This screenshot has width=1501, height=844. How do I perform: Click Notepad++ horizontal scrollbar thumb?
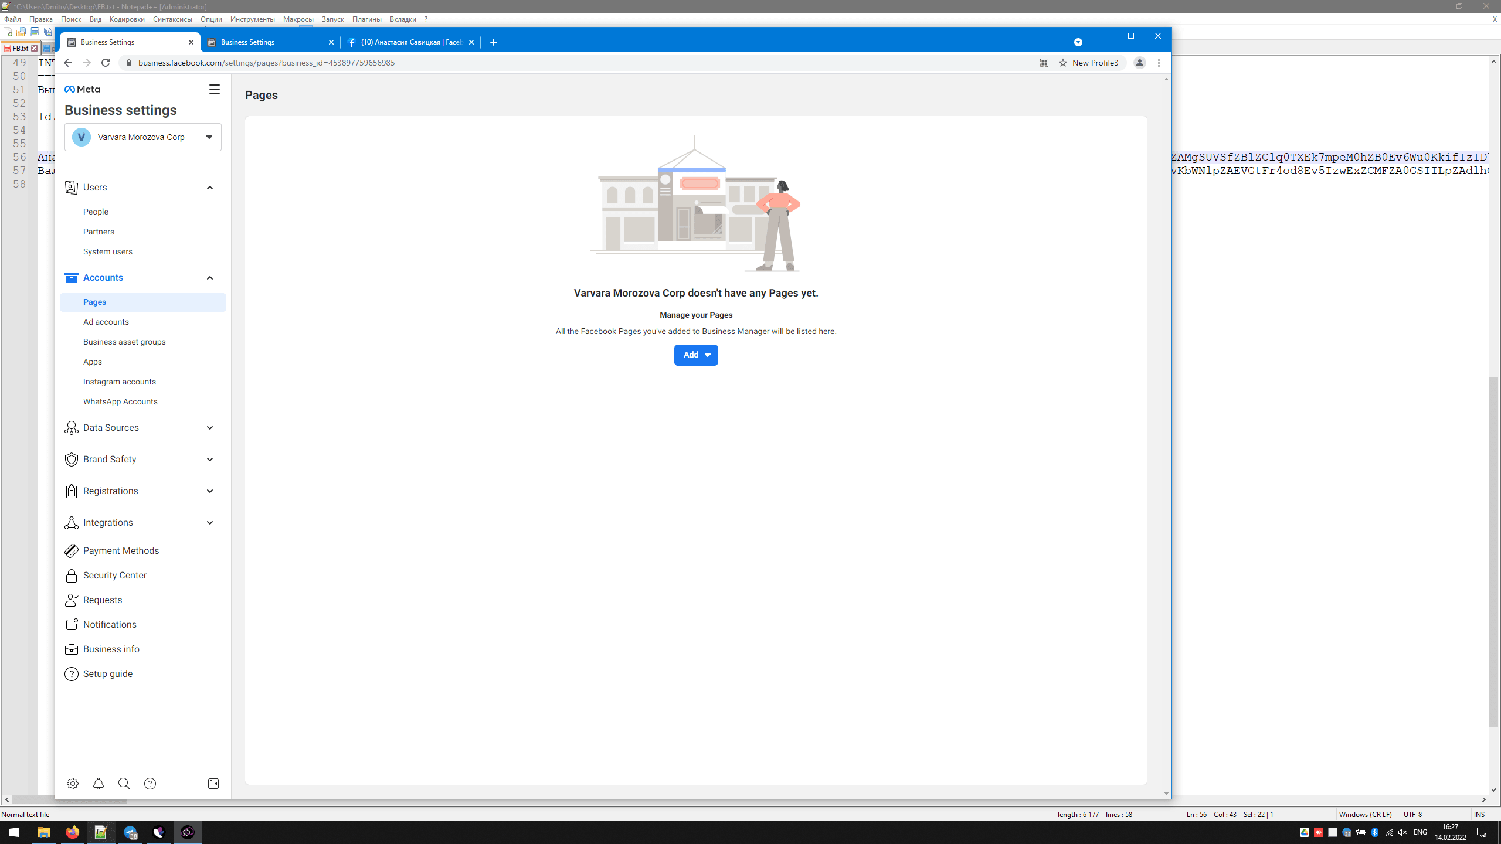pos(69,800)
